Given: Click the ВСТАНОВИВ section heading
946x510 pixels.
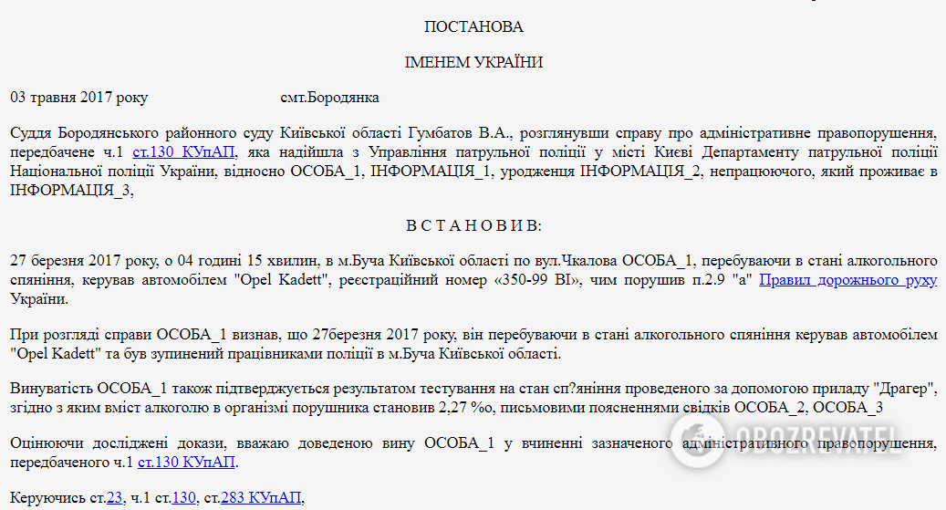Looking at the screenshot, I should (x=473, y=225).
